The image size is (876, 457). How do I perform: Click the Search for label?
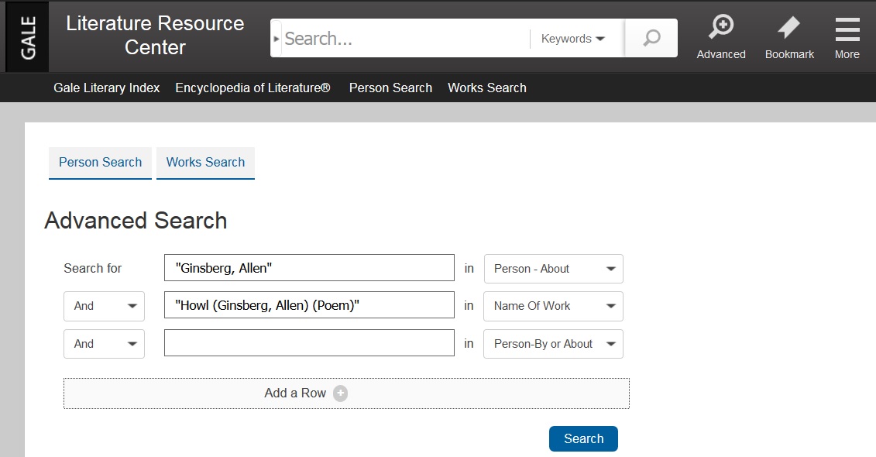(93, 269)
